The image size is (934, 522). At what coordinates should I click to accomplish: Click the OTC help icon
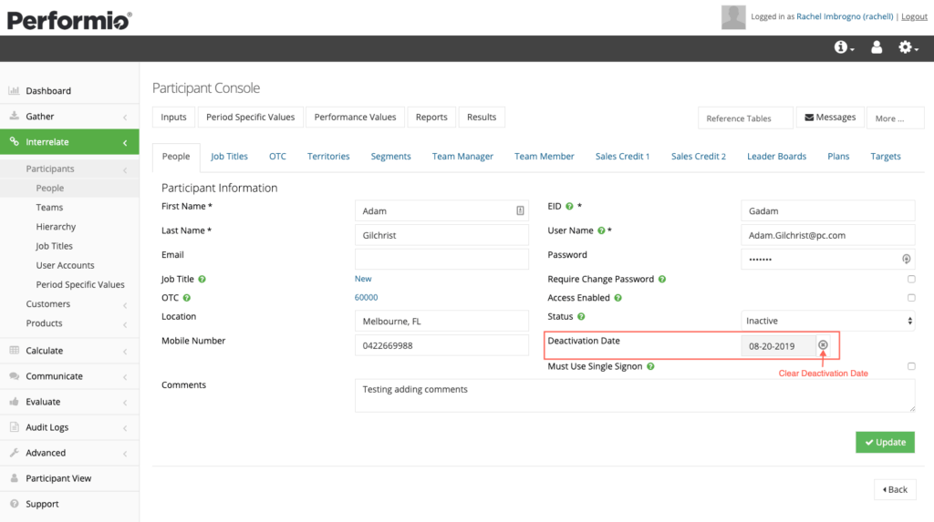(x=186, y=298)
